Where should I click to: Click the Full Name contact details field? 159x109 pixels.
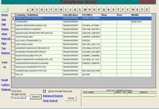(98, 95)
